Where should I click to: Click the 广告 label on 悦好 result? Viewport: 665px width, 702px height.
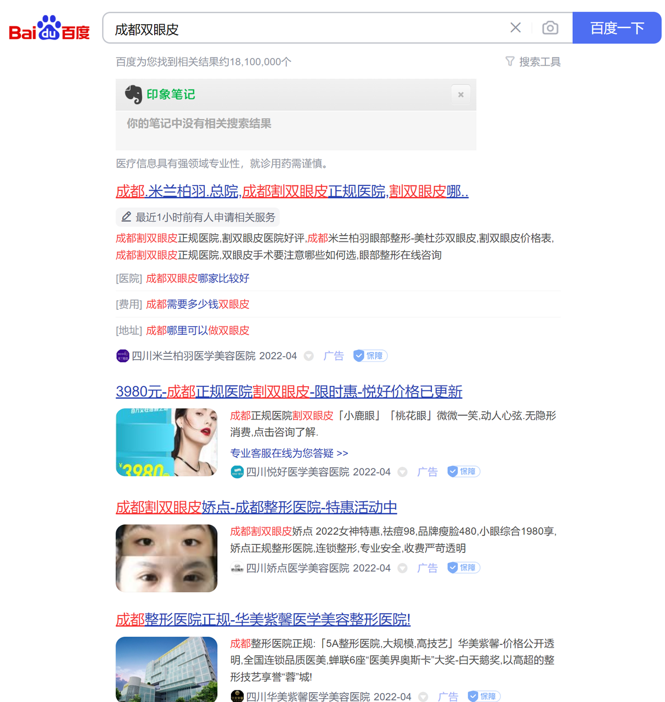(x=427, y=472)
